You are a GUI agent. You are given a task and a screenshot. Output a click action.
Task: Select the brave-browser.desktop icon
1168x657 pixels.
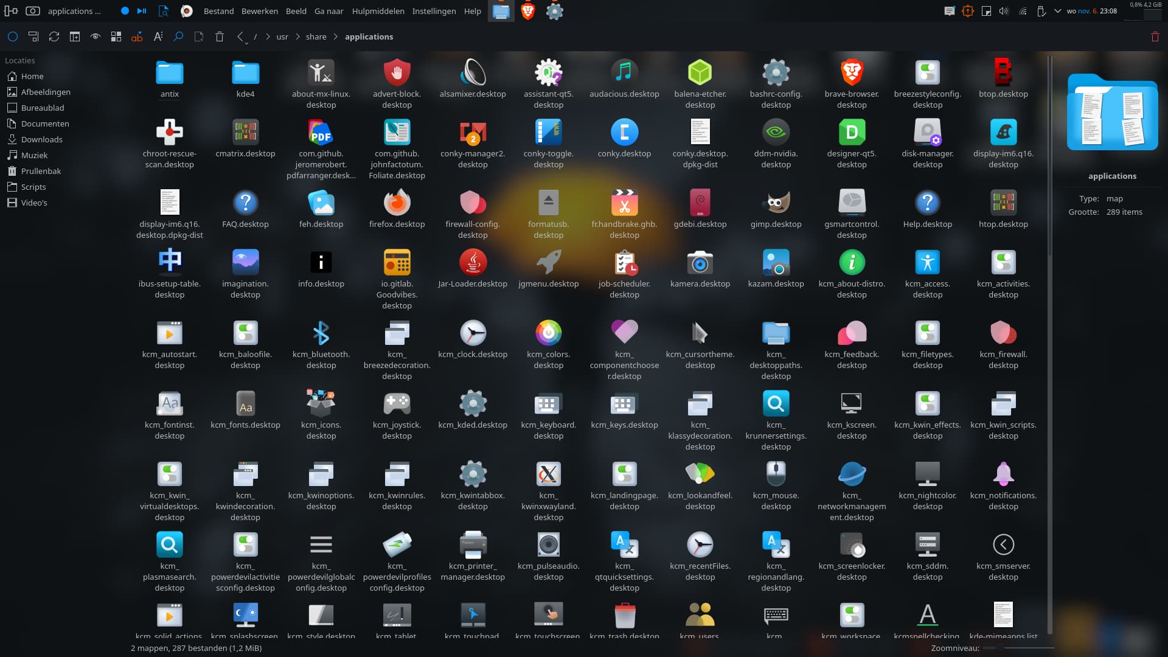(x=852, y=72)
